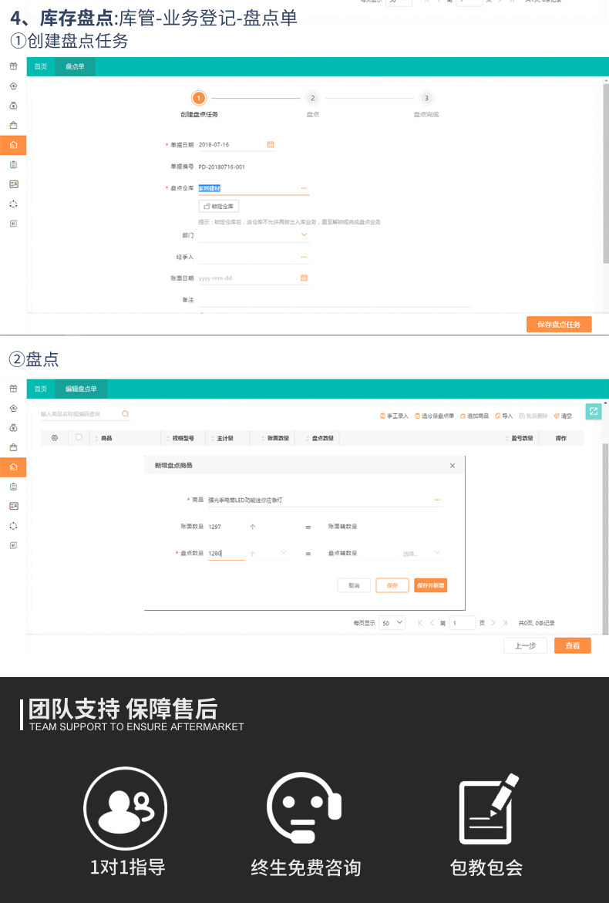Click the 盘点仓库 field
The height and width of the screenshot is (903, 609).
pyautogui.click(x=254, y=188)
